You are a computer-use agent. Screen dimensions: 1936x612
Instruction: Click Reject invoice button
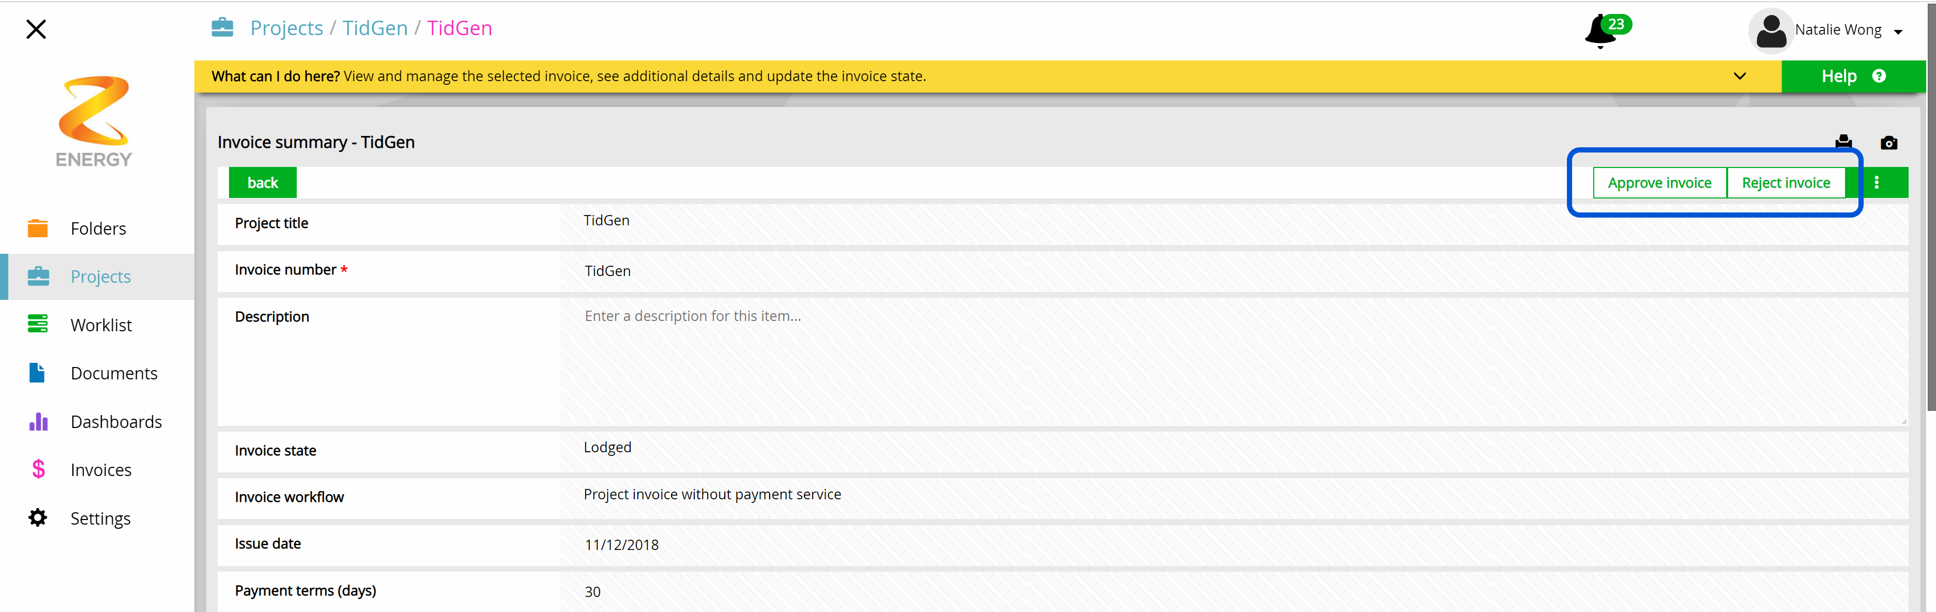pos(1786,182)
